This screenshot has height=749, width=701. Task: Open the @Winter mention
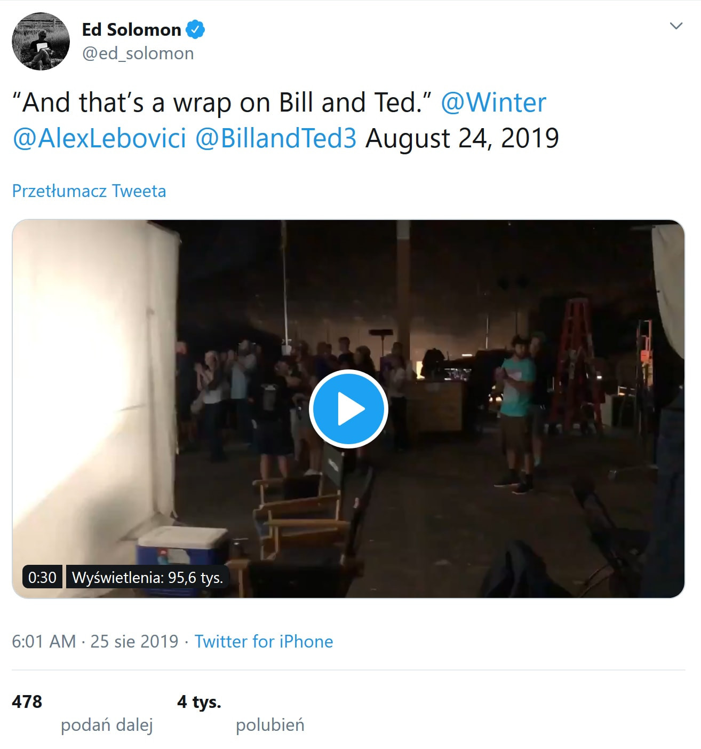point(493,103)
